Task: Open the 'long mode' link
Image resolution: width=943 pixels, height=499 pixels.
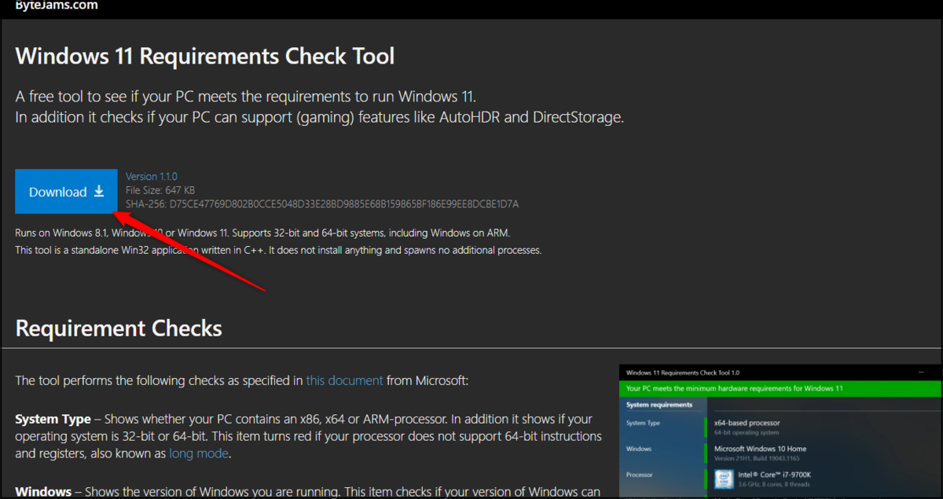Action: pos(199,453)
